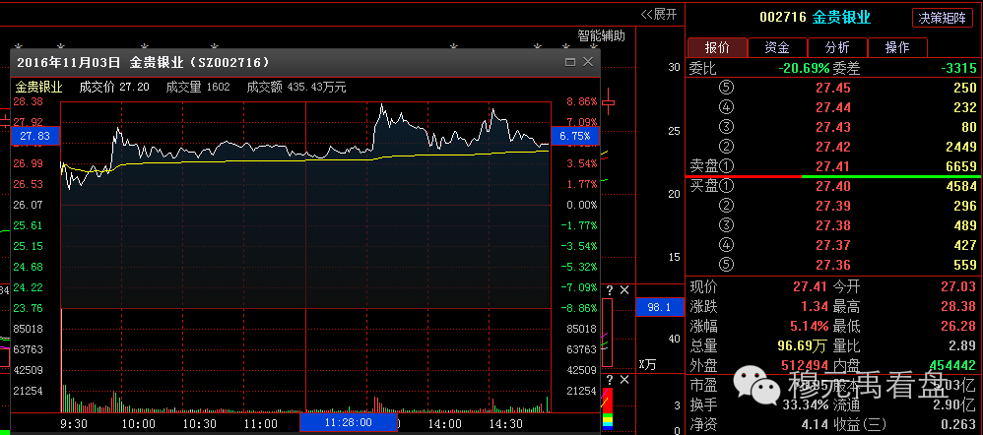This screenshot has height=435, width=983.
Task: Select sell level ⑤ price 27.45
Action: pos(833,88)
